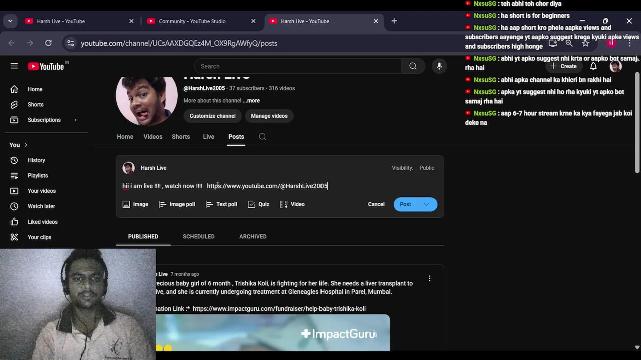Viewport: 641px width, 360px height.
Task: Start voice search with microphone icon
Action: (x=439, y=66)
